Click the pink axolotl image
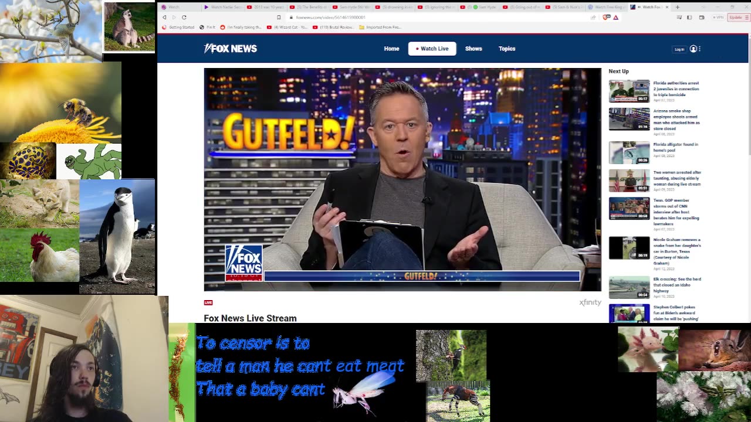 pos(648,349)
